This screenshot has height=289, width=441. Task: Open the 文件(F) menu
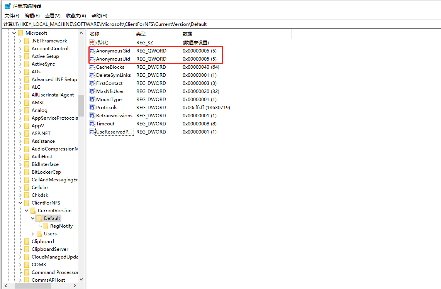pyautogui.click(x=12, y=16)
